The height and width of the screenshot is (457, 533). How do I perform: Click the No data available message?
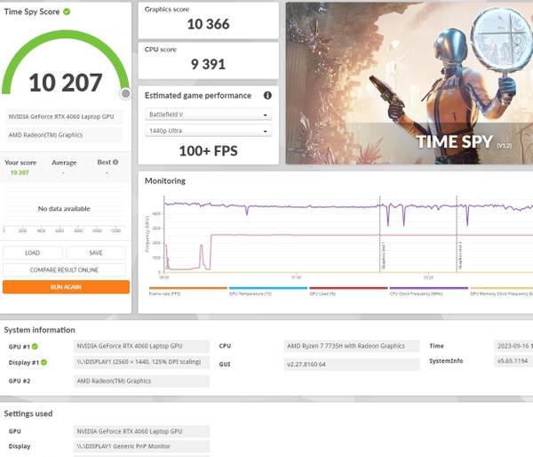(x=64, y=209)
